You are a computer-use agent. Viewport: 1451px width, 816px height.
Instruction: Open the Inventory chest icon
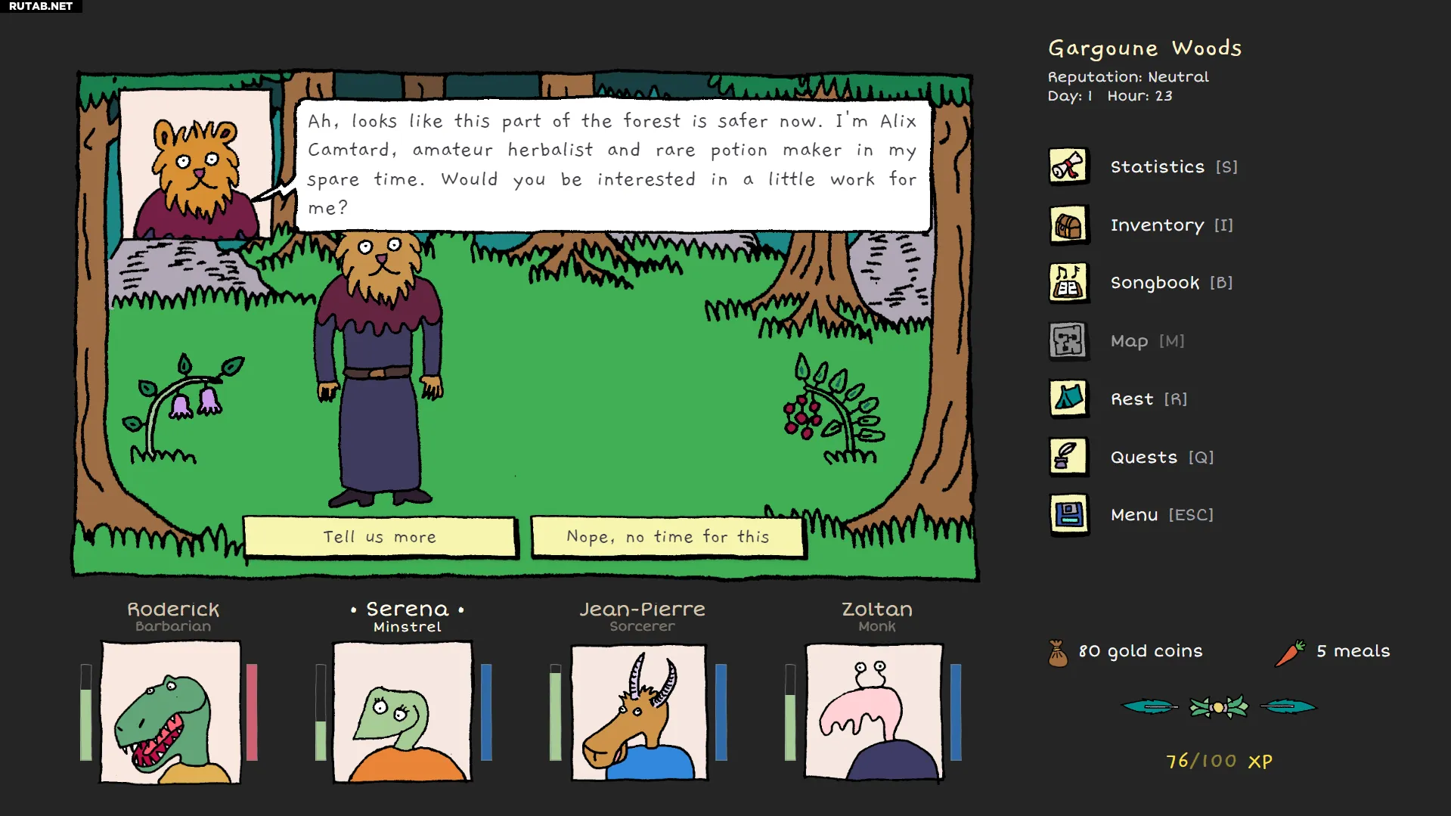pyautogui.click(x=1068, y=225)
